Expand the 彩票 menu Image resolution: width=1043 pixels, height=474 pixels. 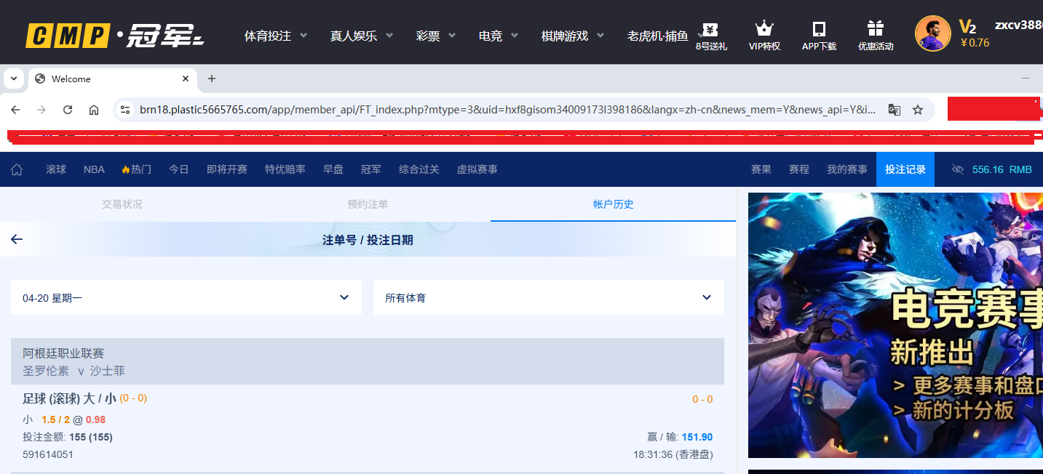tap(436, 36)
